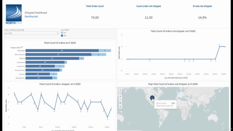Click 'Total Count of orders not shipped' chart title
This screenshot has width=233, height=131.
pos(173,31)
